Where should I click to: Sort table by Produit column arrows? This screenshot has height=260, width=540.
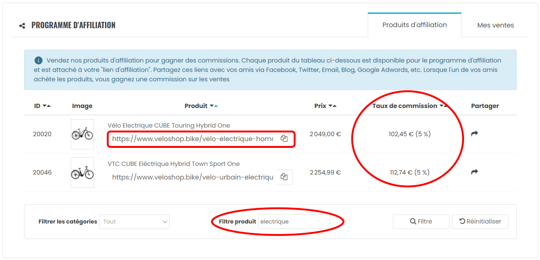pyautogui.click(x=214, y=106)
